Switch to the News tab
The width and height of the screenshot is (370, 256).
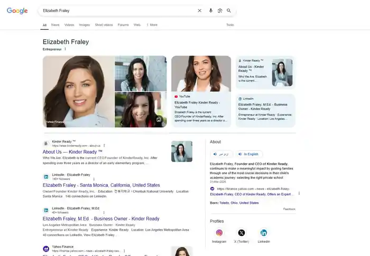(x=55, y=25)
